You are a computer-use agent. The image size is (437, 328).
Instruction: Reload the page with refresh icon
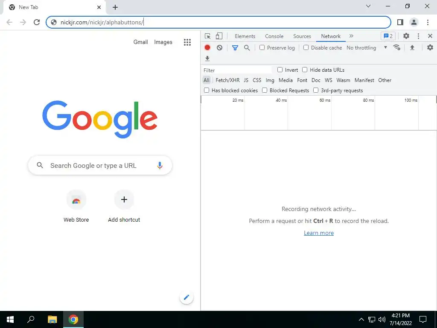[37, 22]
